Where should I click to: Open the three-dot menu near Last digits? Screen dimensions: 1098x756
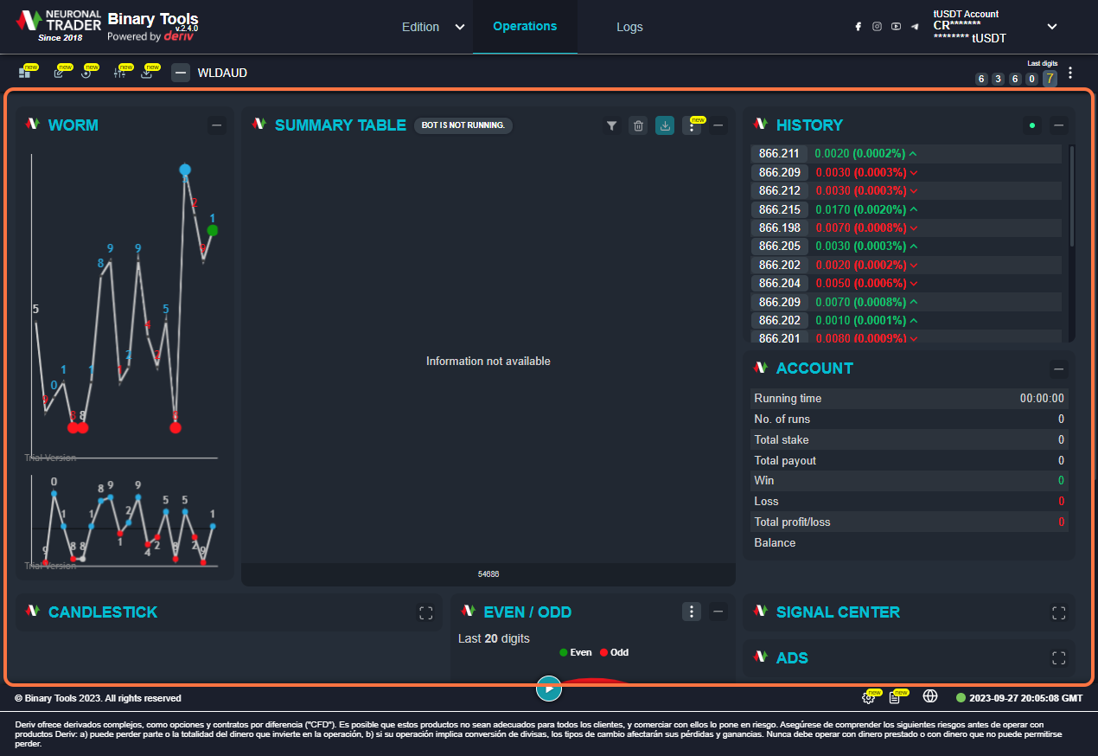[x=1070, y=73]
